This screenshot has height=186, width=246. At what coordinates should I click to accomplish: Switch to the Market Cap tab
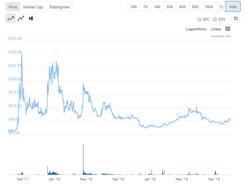(33, 7)
